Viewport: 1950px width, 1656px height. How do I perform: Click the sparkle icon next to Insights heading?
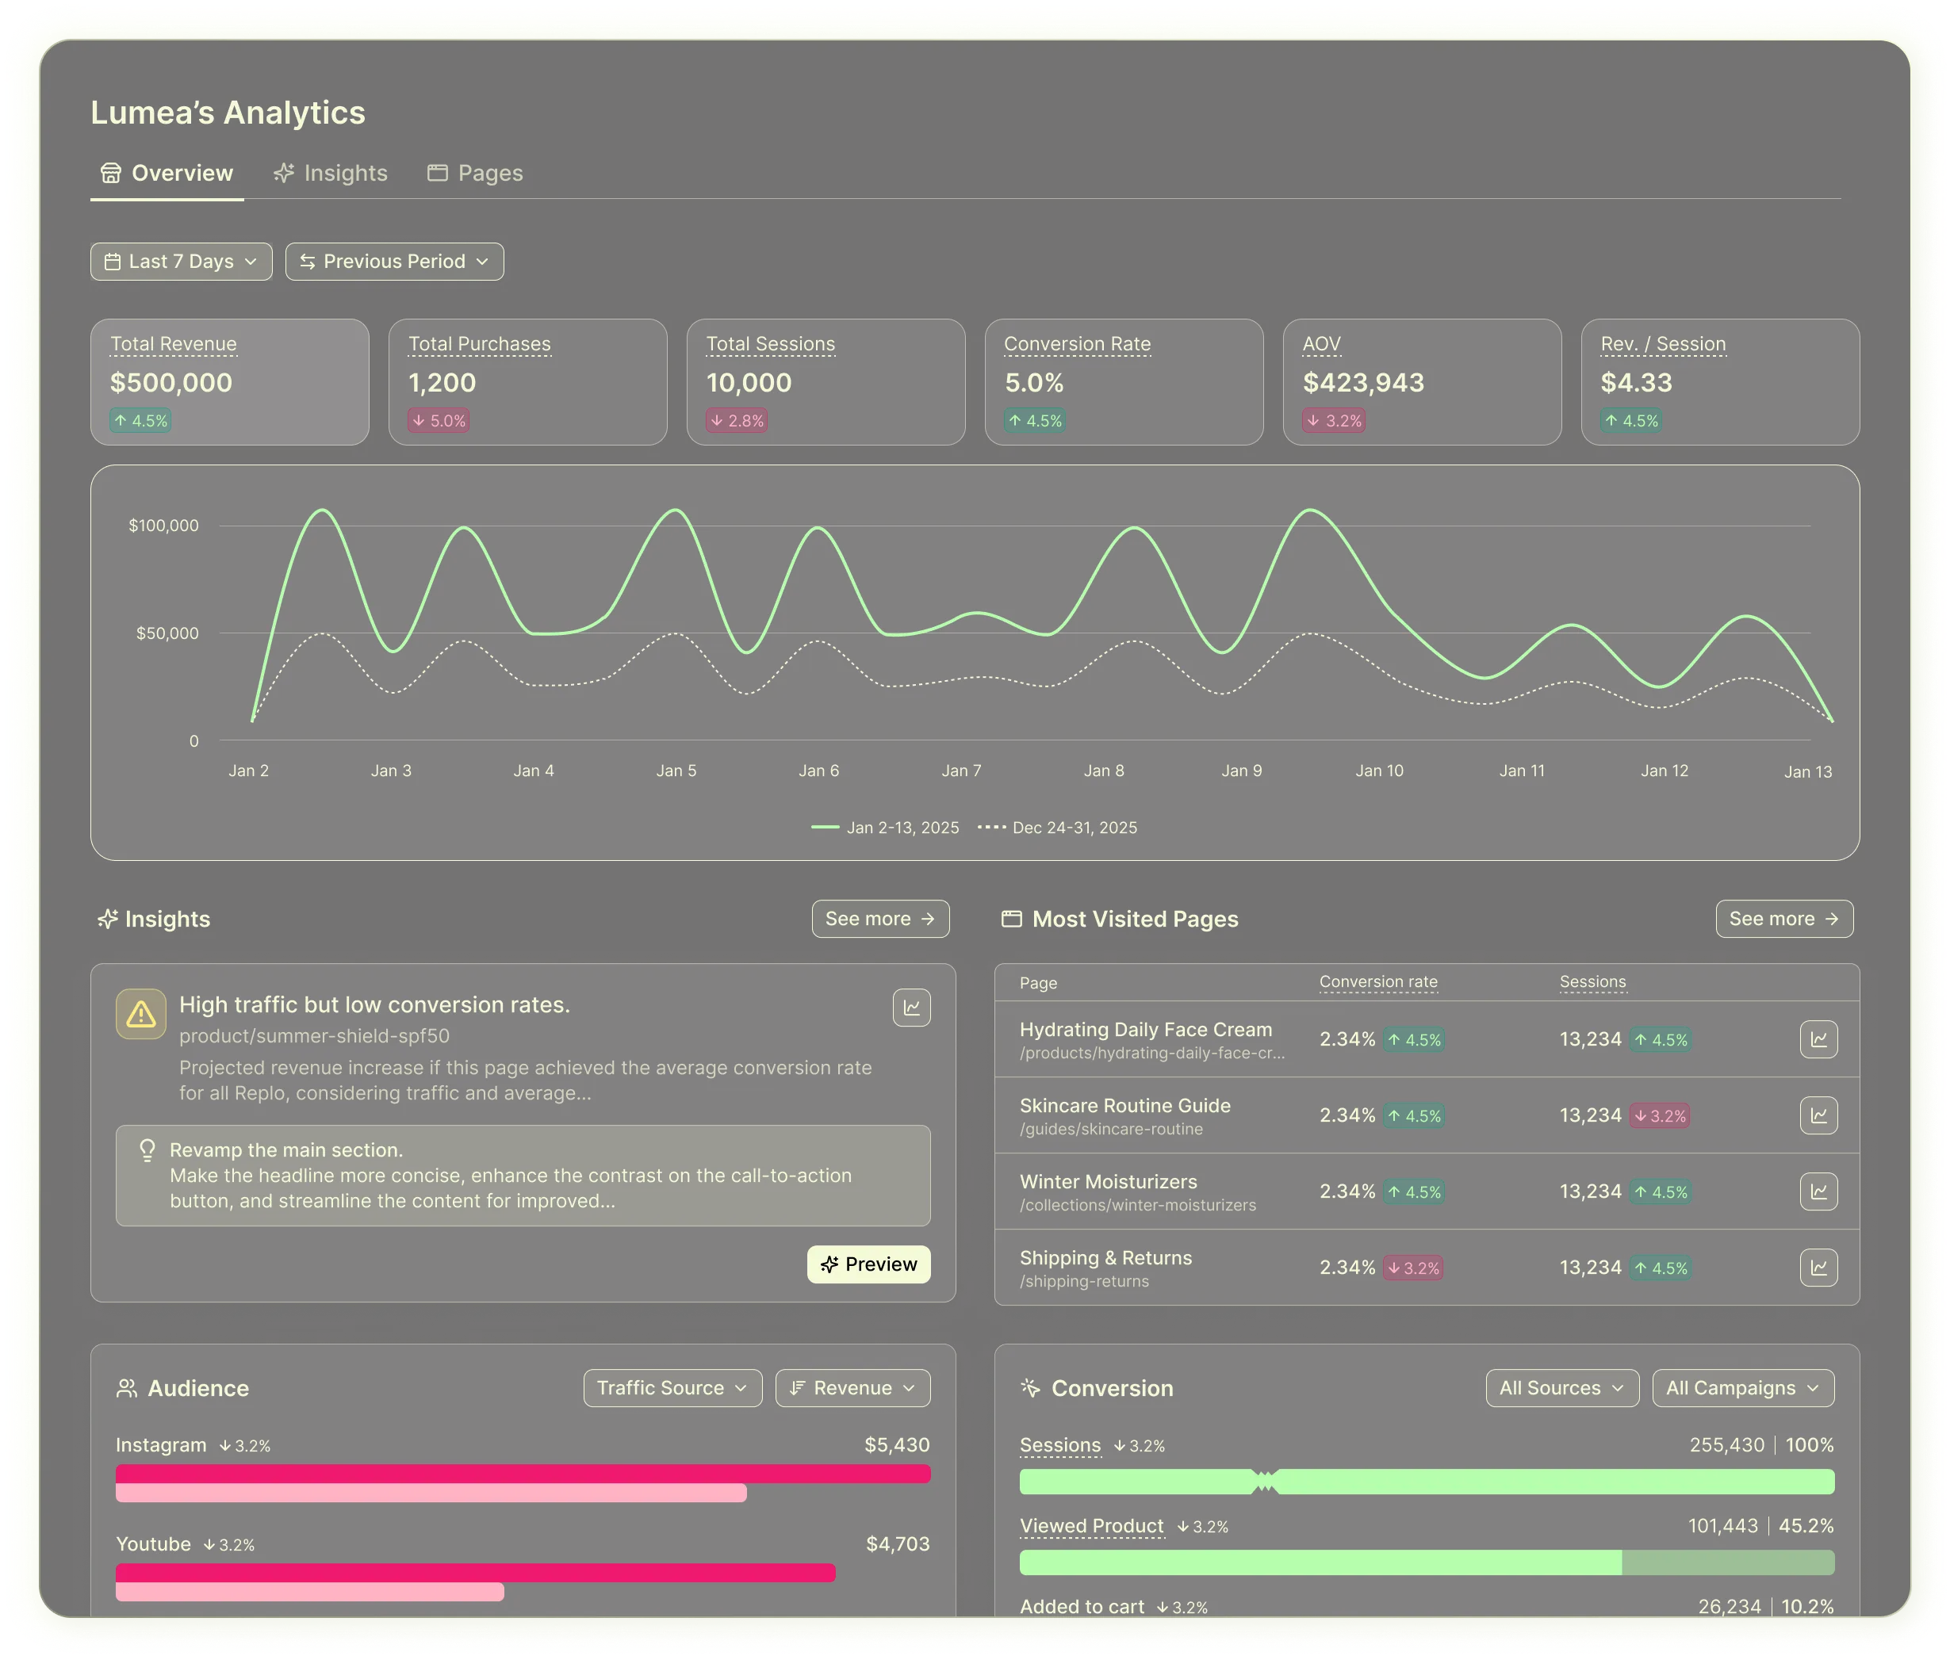(108, 919)
